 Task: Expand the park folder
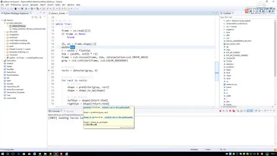(5, 46)
